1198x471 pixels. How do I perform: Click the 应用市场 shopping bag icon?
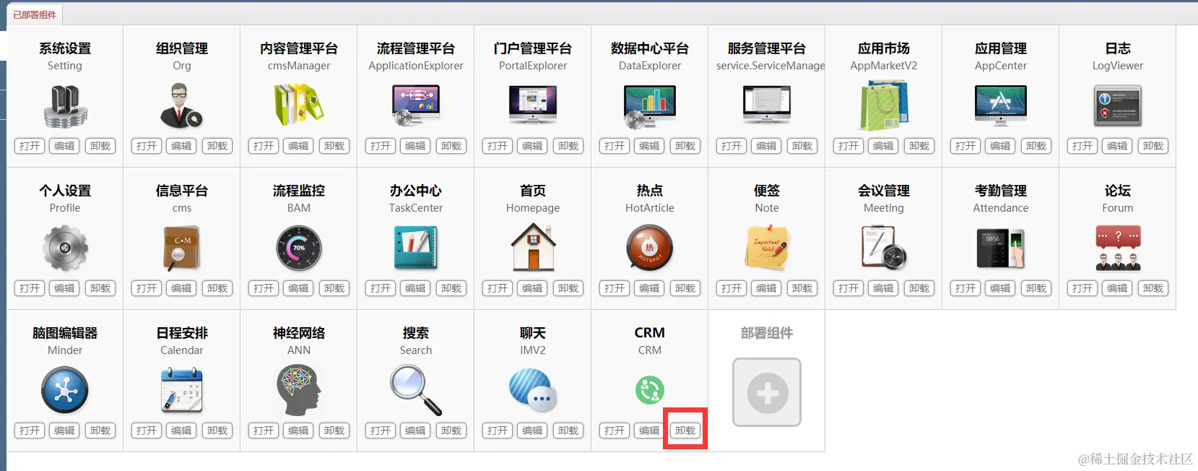pos(884,105)
